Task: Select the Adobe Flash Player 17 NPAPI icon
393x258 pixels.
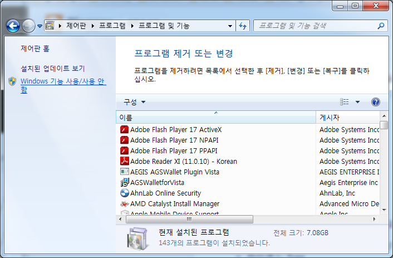Action: (124, 140)
